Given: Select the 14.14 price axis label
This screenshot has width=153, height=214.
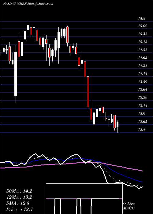Looking at the screenshot, I should click(x=143, y=74).
